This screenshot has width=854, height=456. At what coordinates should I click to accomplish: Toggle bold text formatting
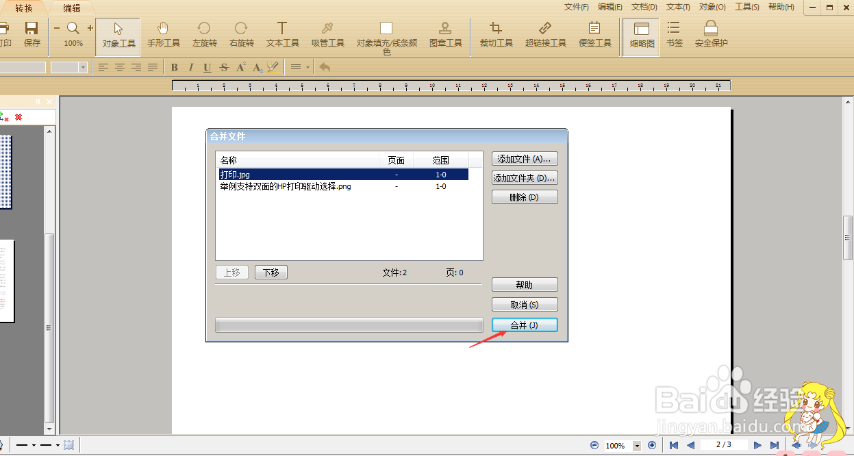click(175, 67)
